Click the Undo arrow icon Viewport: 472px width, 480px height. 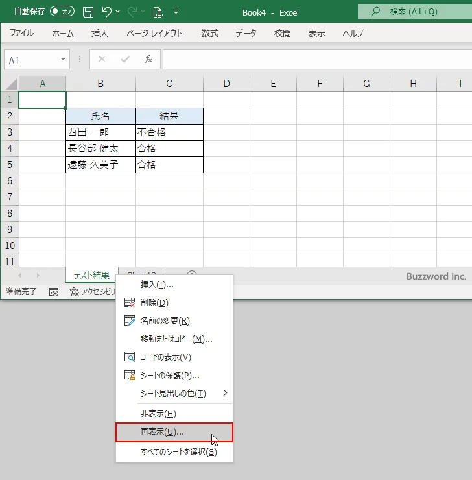click(x=106, y=12)
